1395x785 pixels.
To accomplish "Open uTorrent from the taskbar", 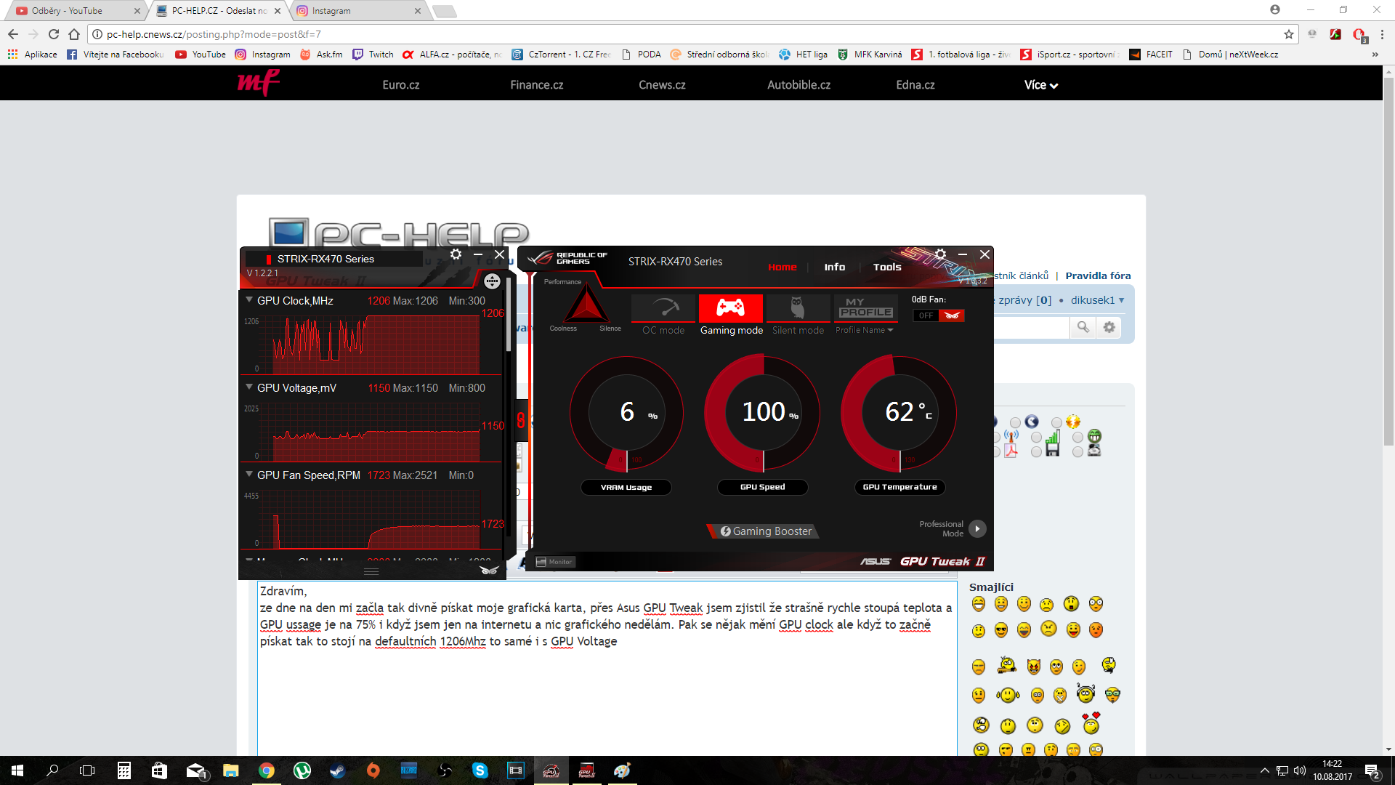I will [x=302, y=770].
